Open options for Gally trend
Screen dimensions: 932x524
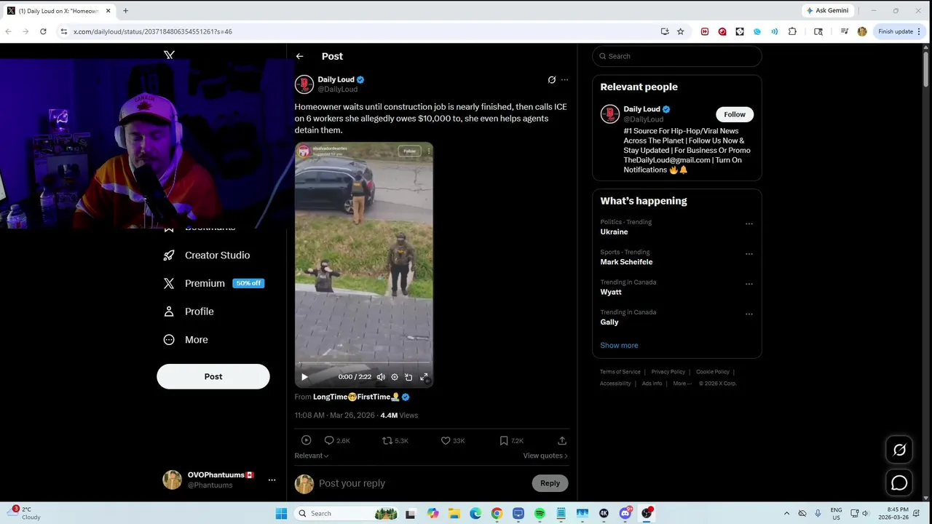tap(749, 314)
